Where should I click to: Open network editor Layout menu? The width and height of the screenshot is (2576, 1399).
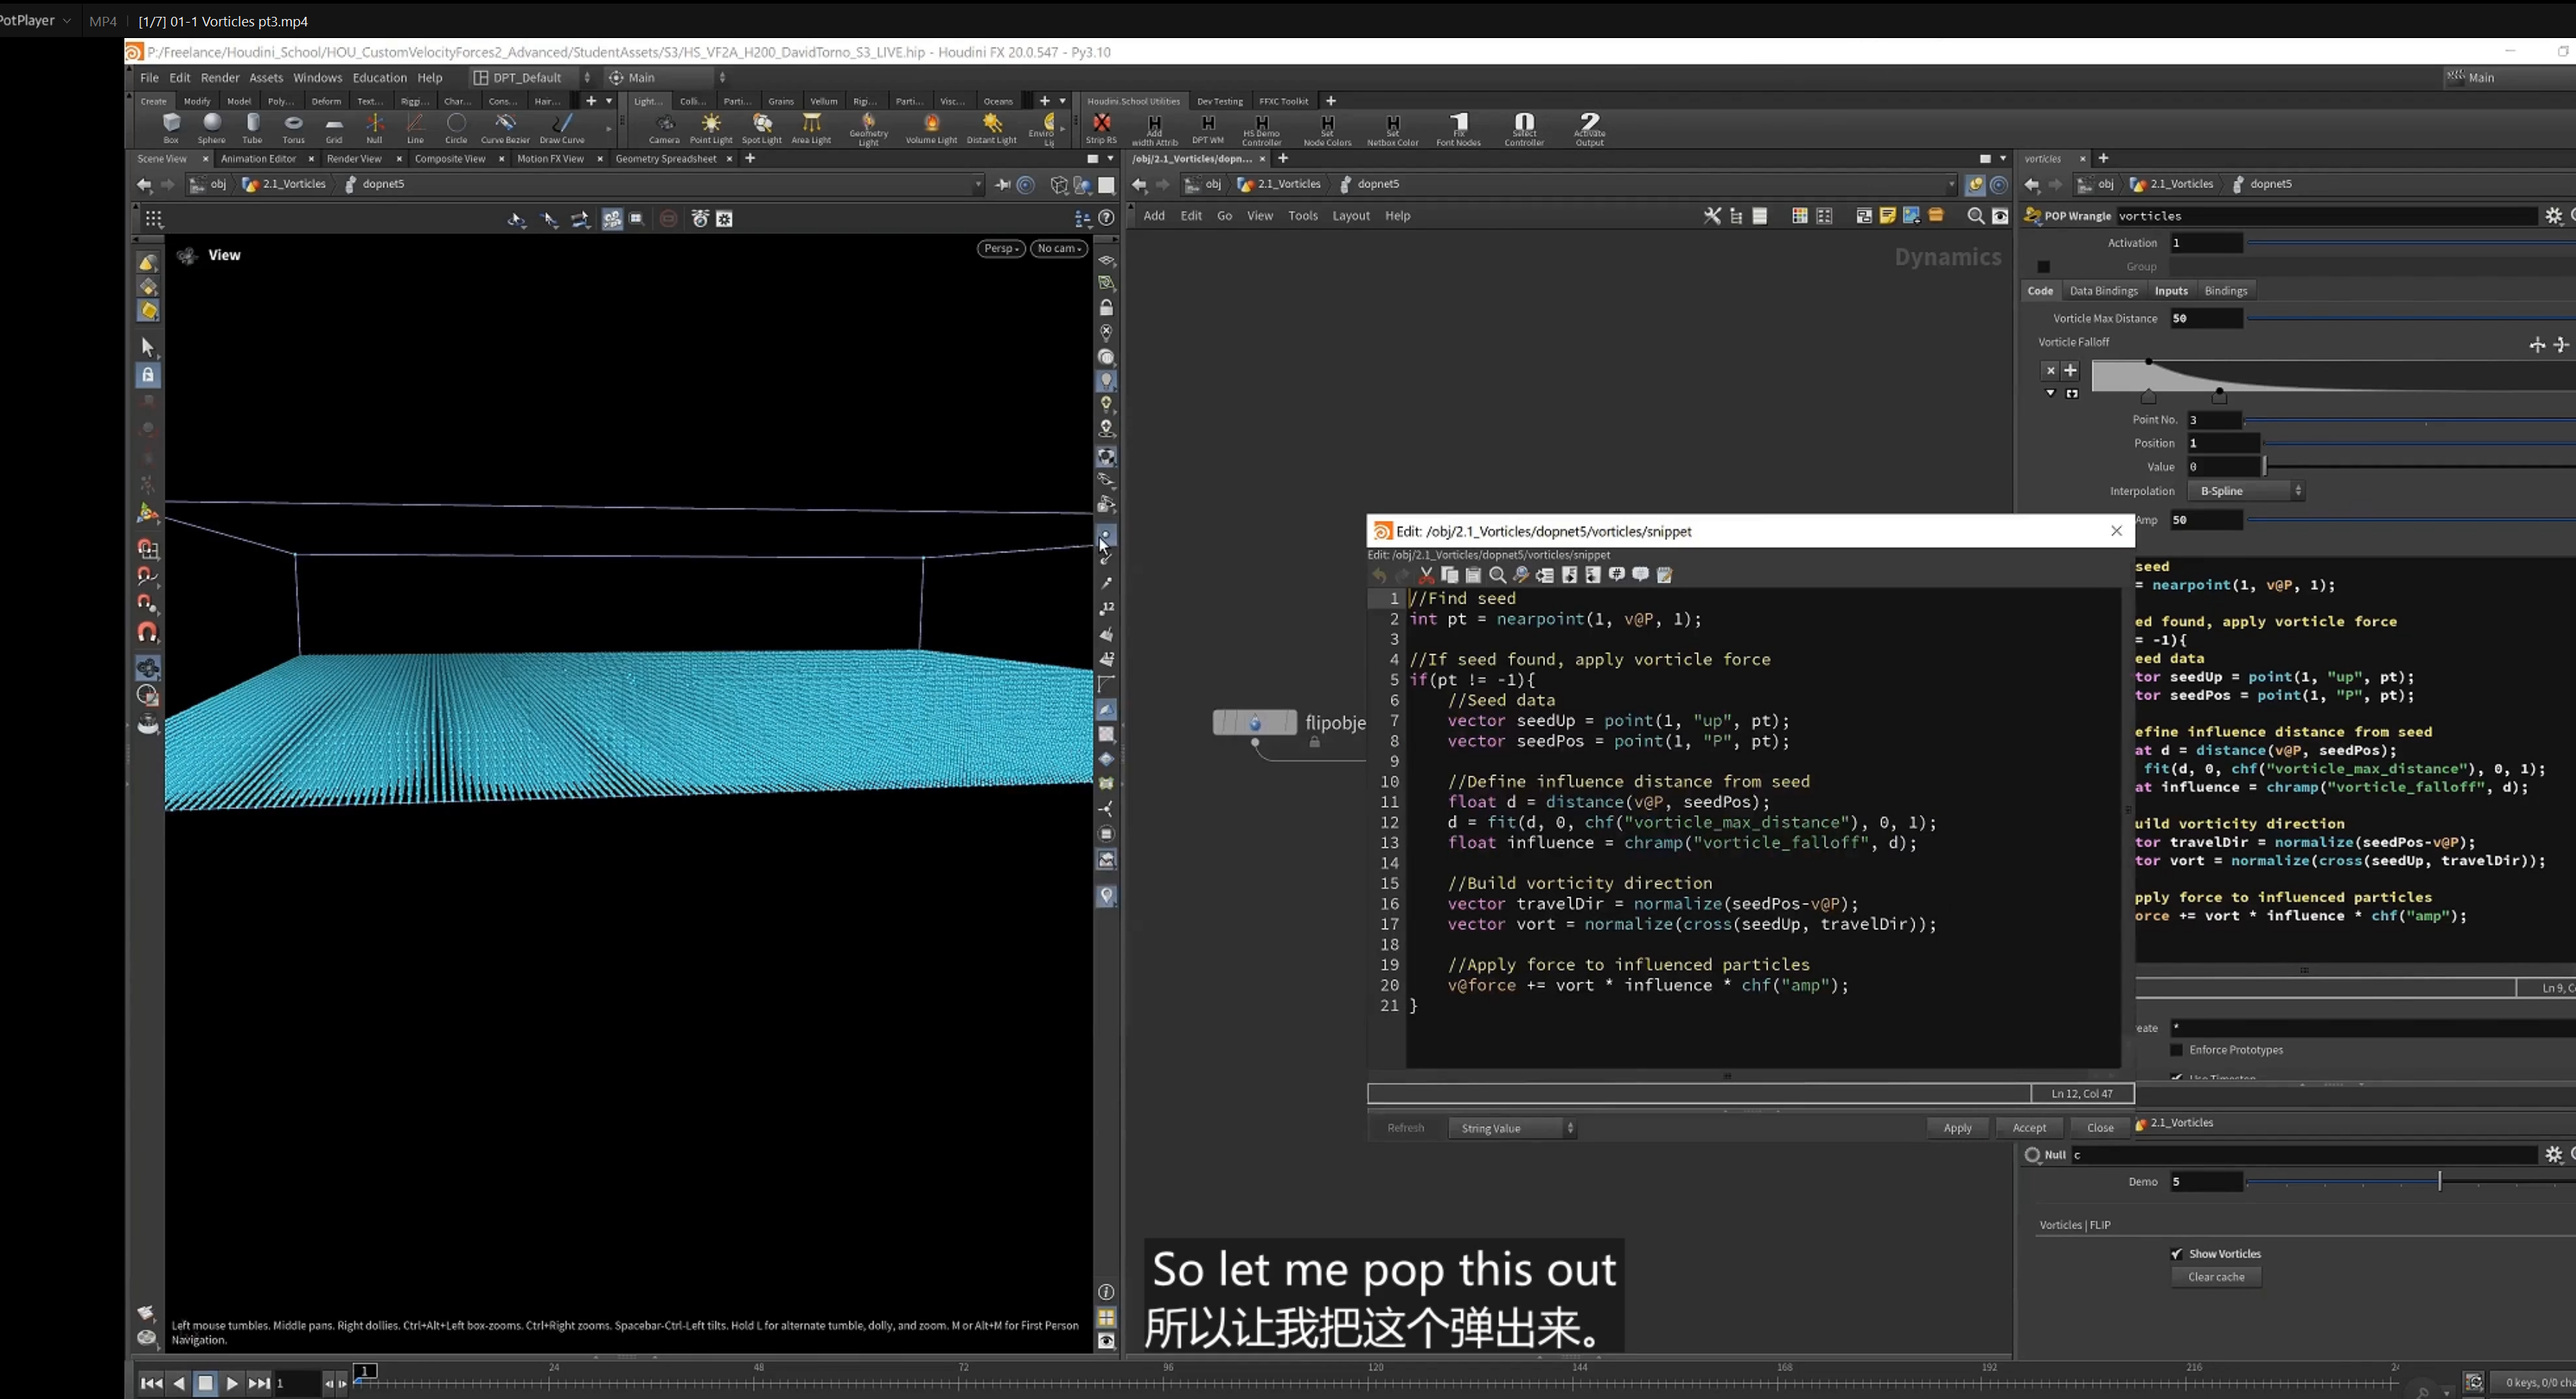(1350, 216)
